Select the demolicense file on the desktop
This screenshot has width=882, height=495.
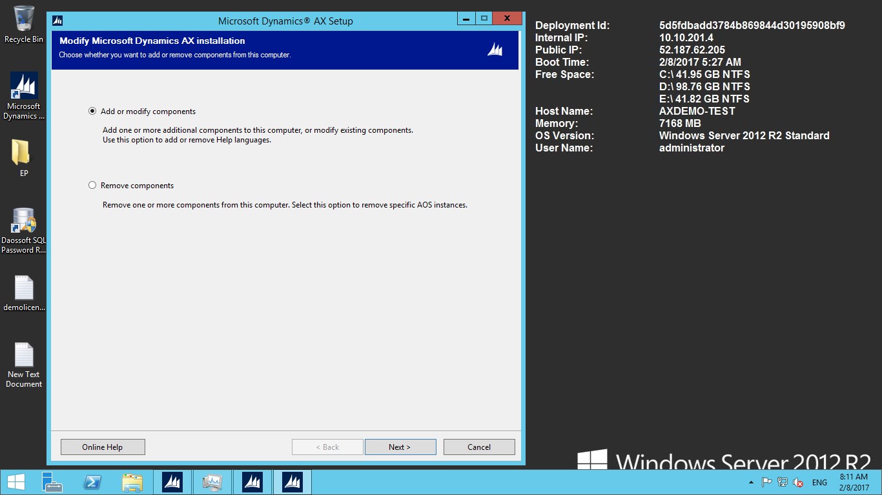tap(24, 293)
